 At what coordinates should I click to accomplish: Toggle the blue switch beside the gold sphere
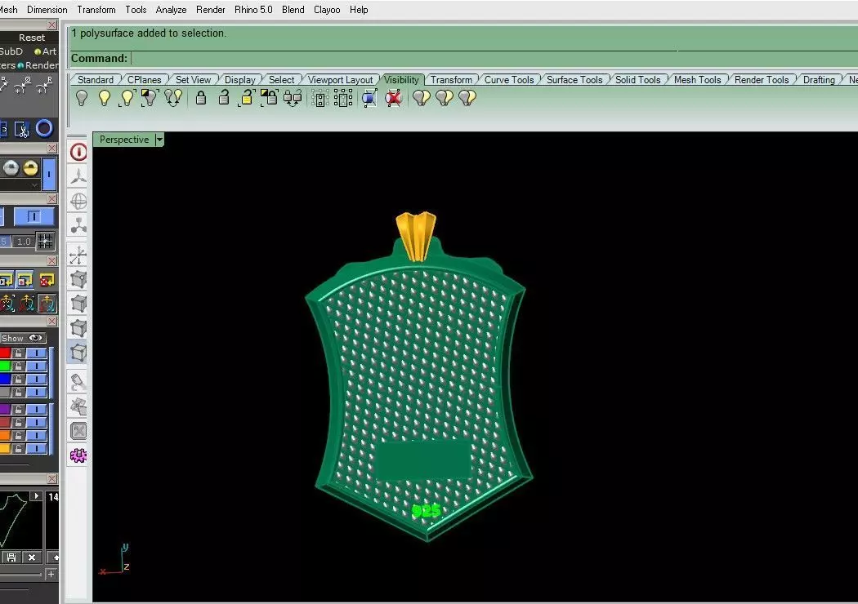pos(49,174)
